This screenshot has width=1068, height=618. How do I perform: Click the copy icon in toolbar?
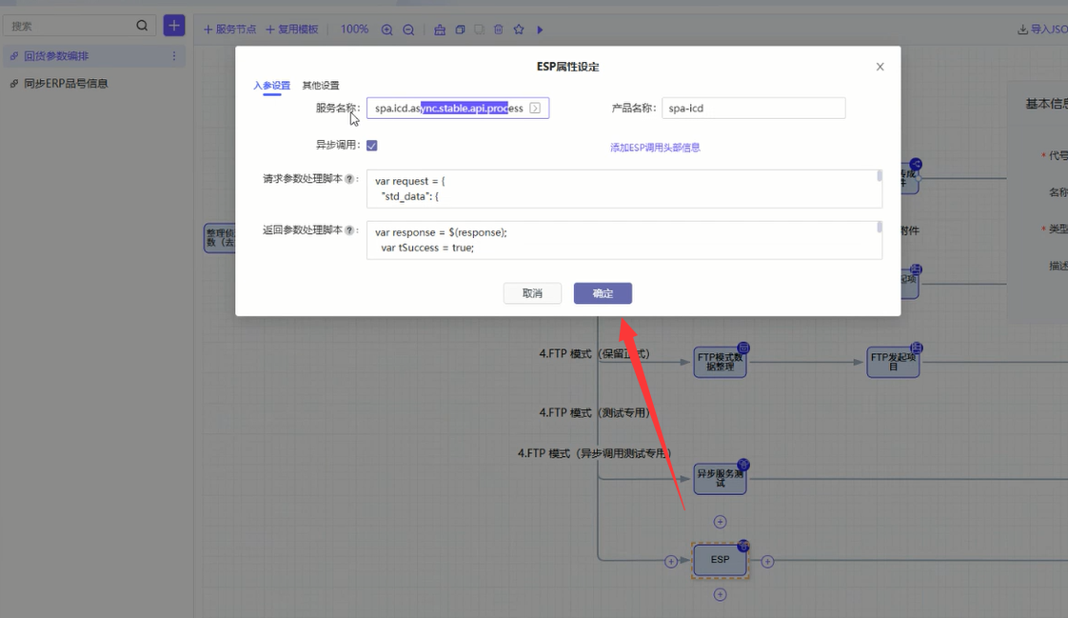460,30
